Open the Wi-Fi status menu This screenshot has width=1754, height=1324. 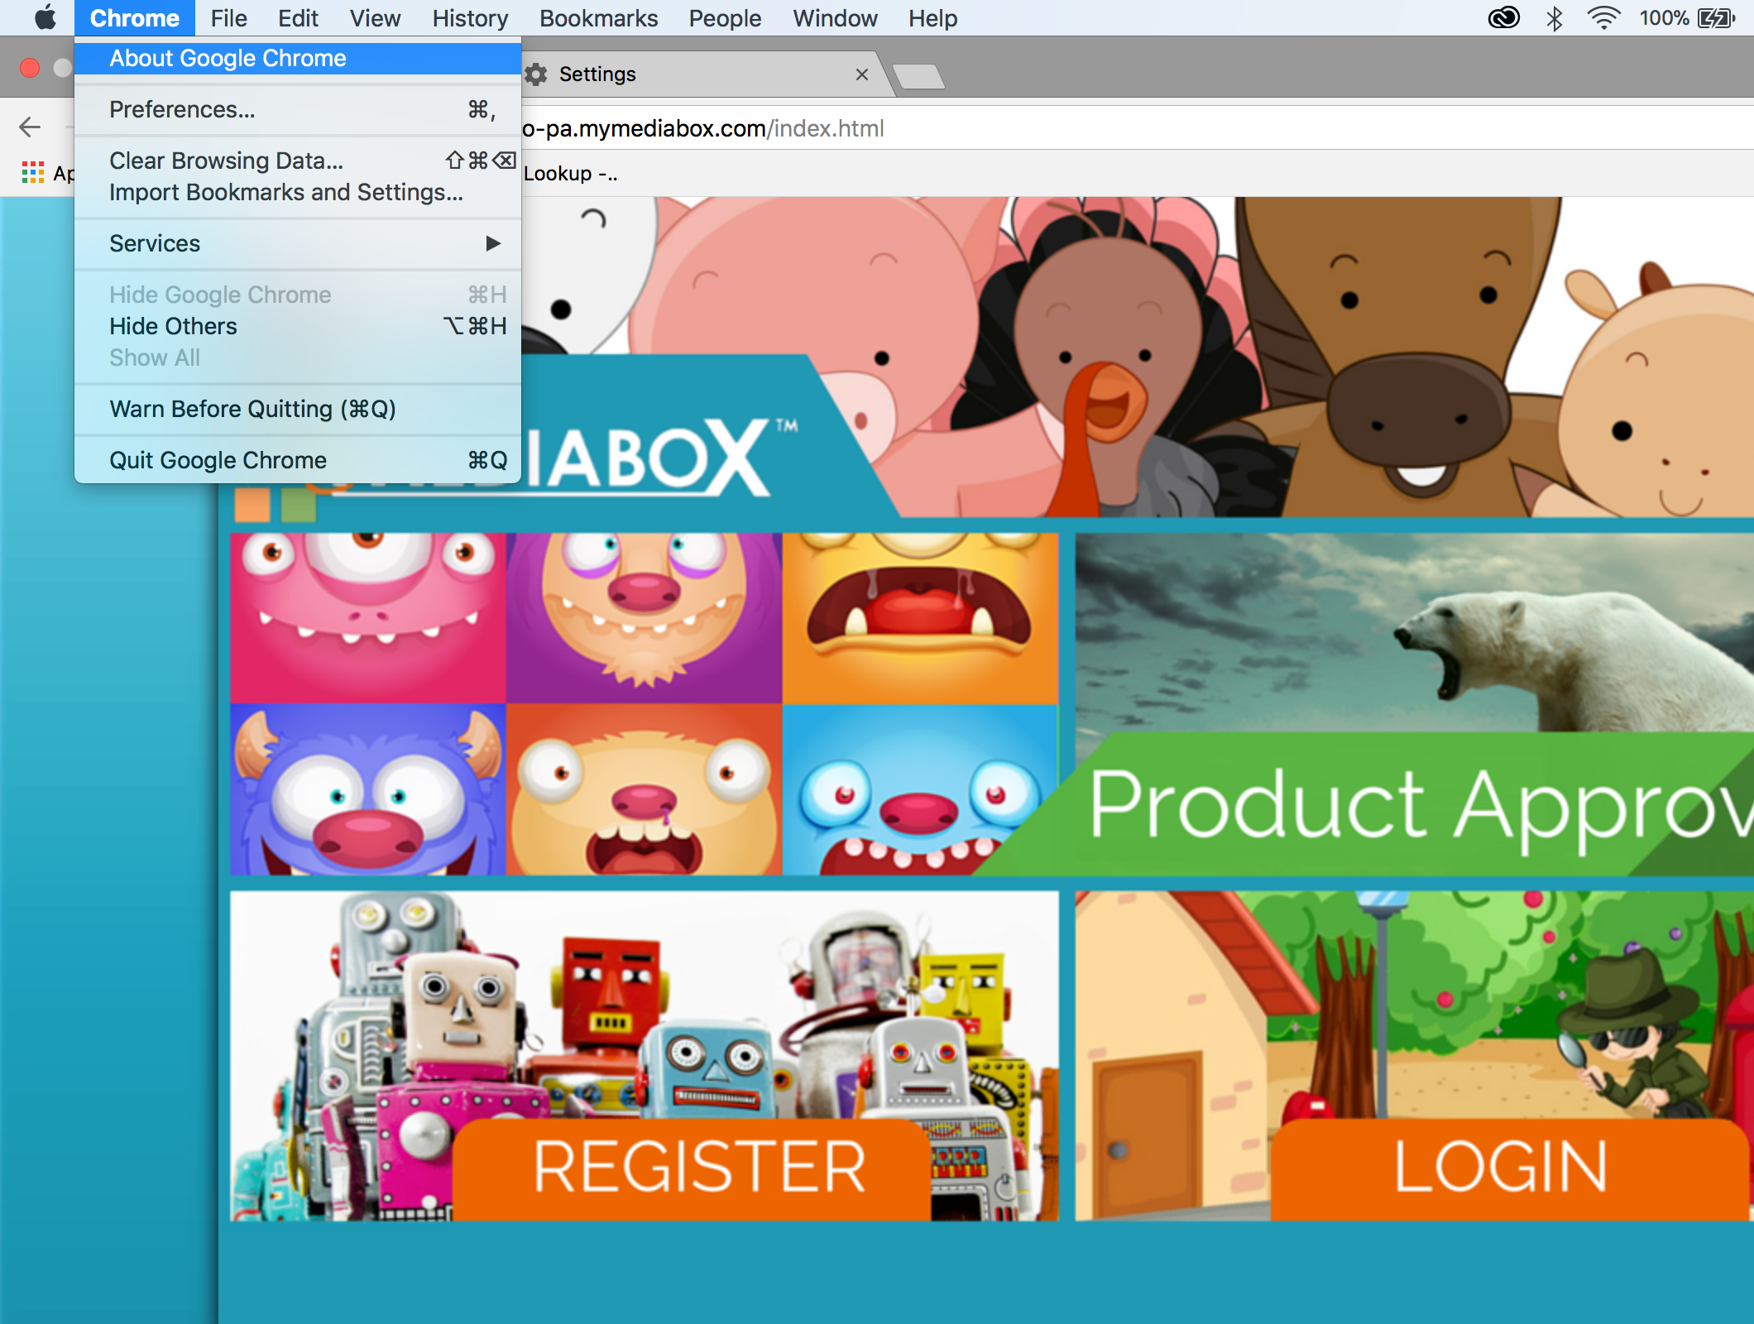(1603, 17)
